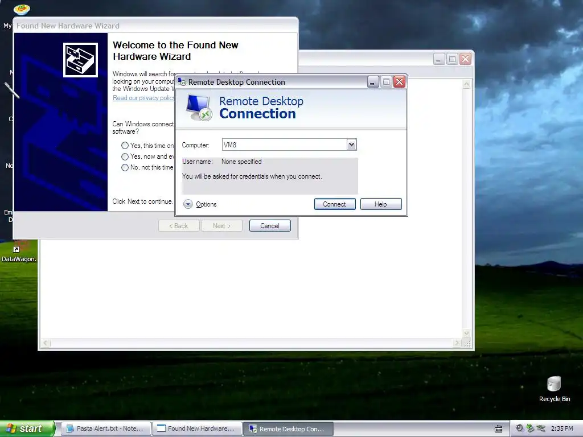Viewport: 583px width, 437px height.
Task: Close the background Notepad window
Action: pyautogui.click(x=465, y=59)
